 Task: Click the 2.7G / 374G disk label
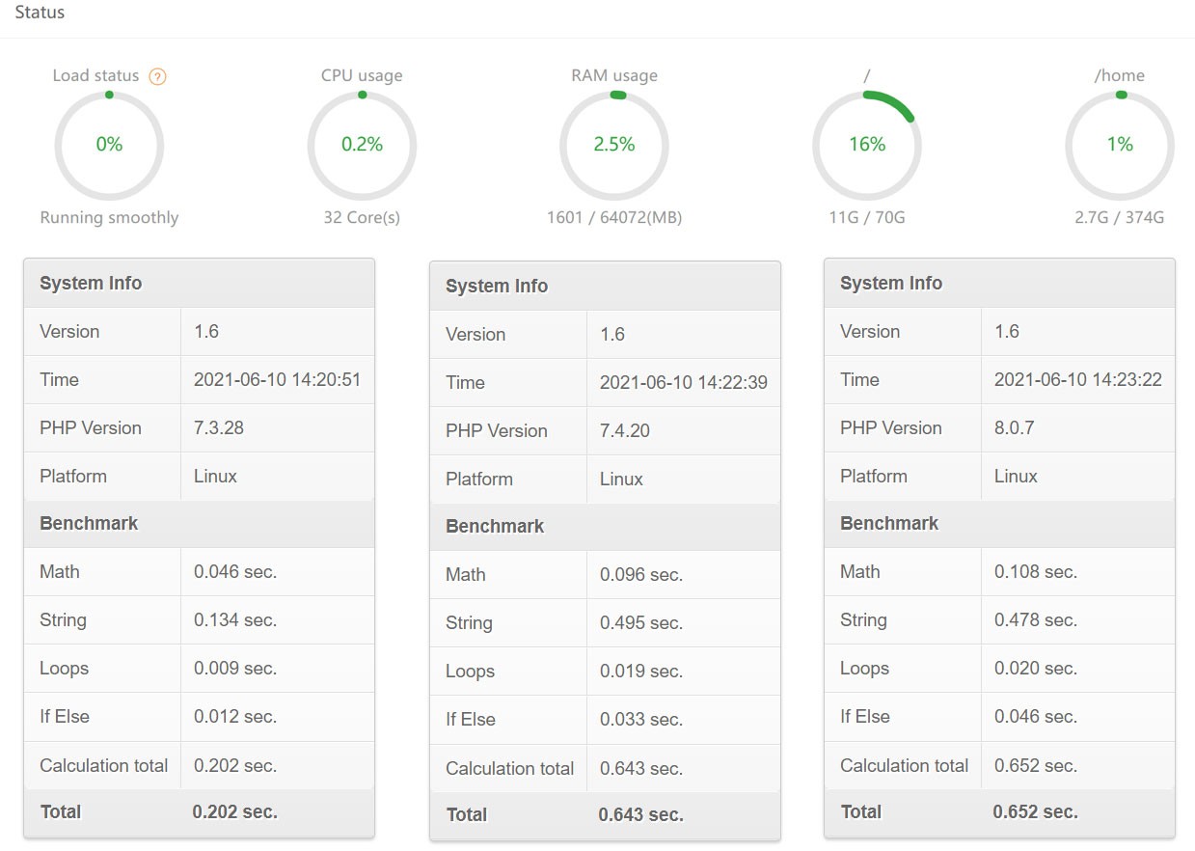click(x=1119, y=217)
